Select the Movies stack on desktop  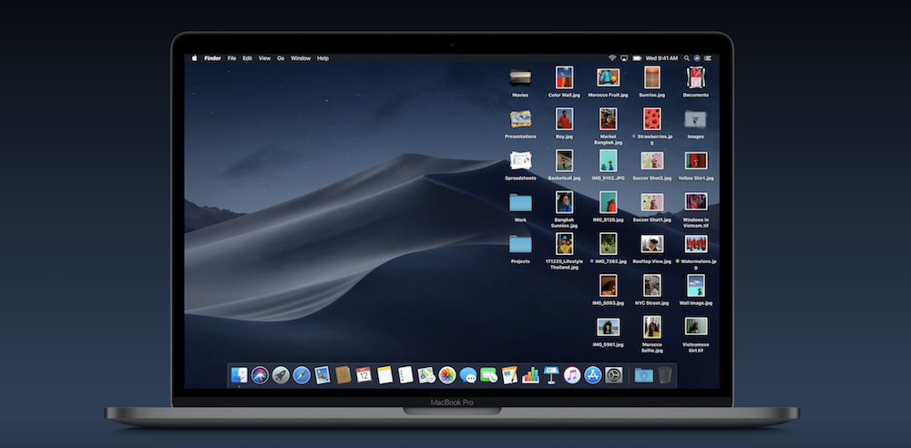pyautogui.click(x=520, y=78)
